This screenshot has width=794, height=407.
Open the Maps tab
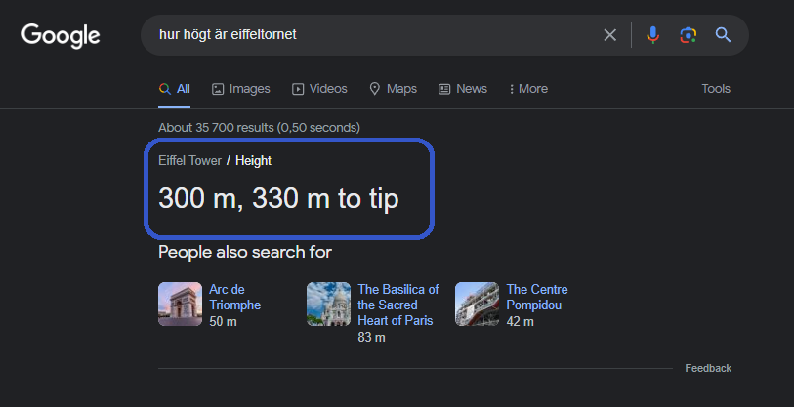click(393, 89)
